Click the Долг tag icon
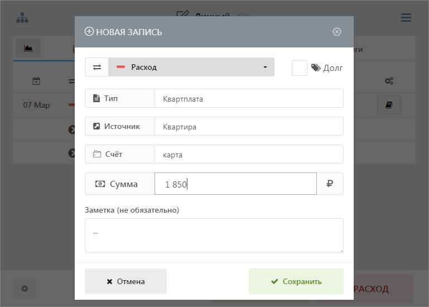The height and width of the screenshot is (307, 429). (x=316, y=68)
